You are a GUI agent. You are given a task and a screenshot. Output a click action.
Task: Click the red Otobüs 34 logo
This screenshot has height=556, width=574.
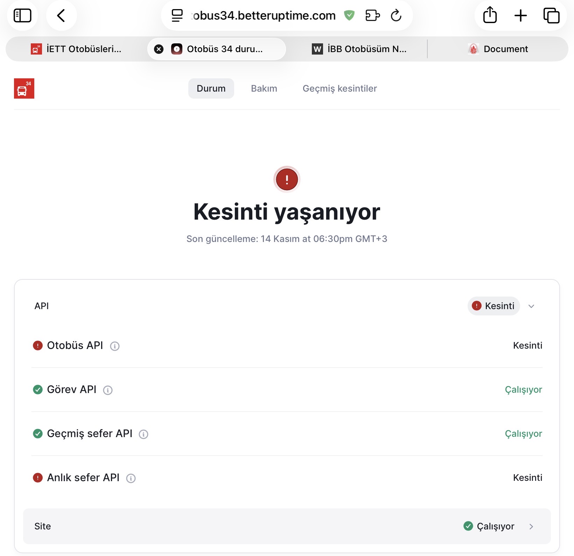pyautogui.click(x=24, y=88)
